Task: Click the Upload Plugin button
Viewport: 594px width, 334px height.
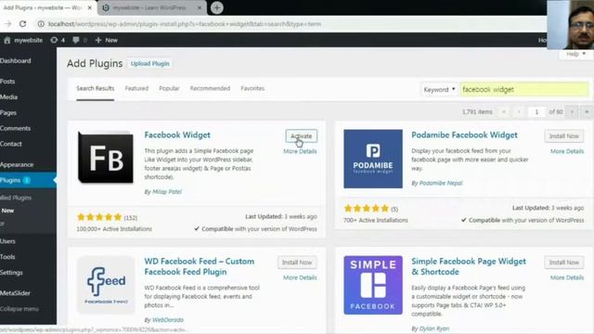Action: pos(150,64)
